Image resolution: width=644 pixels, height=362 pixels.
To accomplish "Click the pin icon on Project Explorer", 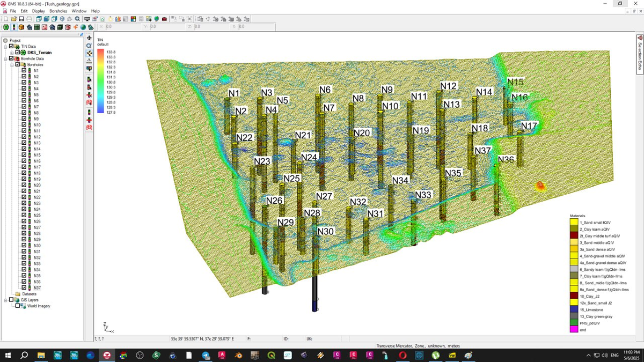I will (82, 34).
